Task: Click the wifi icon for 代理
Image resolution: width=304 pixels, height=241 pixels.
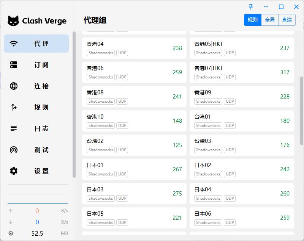Action: [x=14, y=44]
